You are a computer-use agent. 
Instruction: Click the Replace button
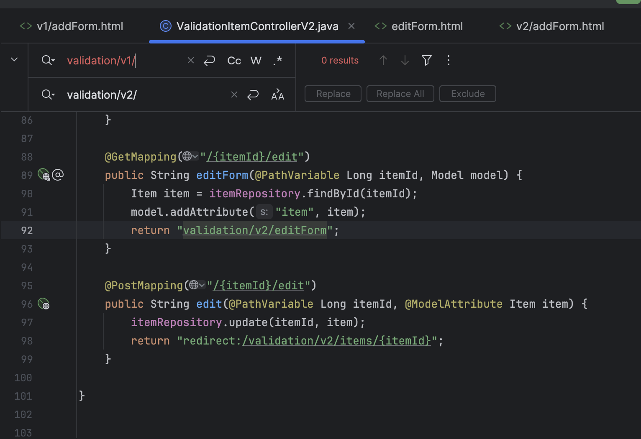333,94
